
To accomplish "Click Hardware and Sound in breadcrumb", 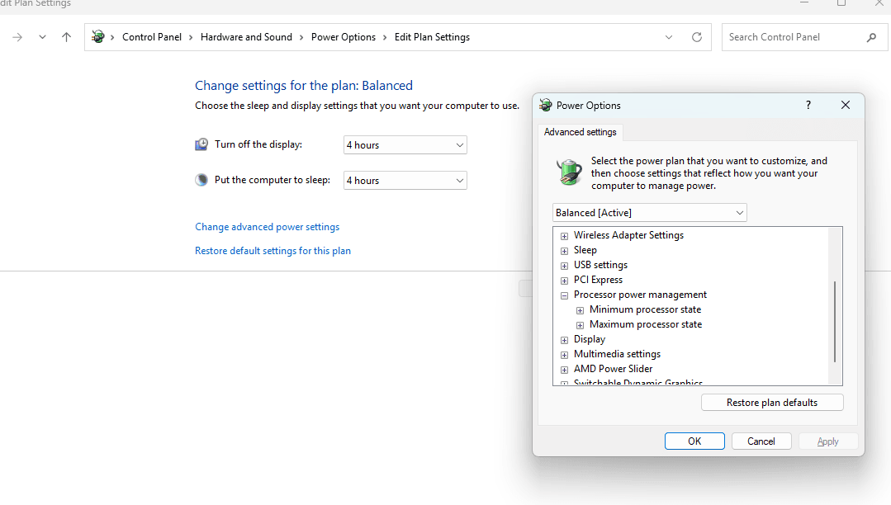I will click(x=246, y=37).
